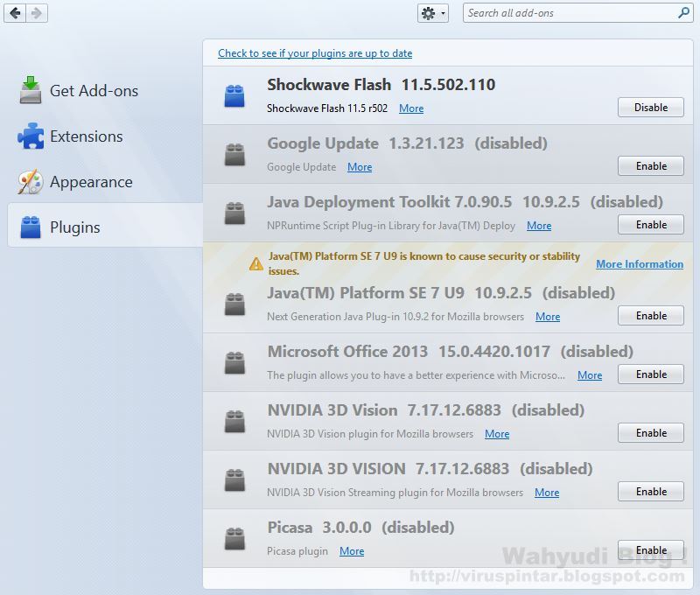This screenshot has width=700, height=595.
Task: Enable the Google Update plugin
Action: (650, 165)
